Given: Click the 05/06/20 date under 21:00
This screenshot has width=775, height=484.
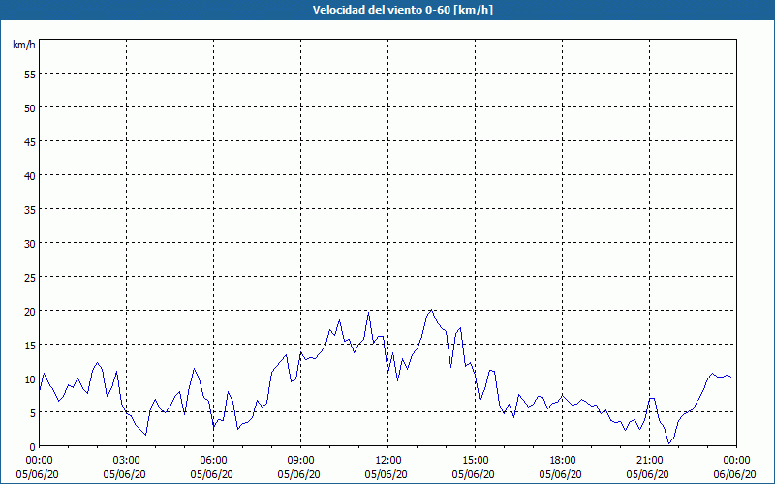Looking at the screenshot, I should (647, 474).
